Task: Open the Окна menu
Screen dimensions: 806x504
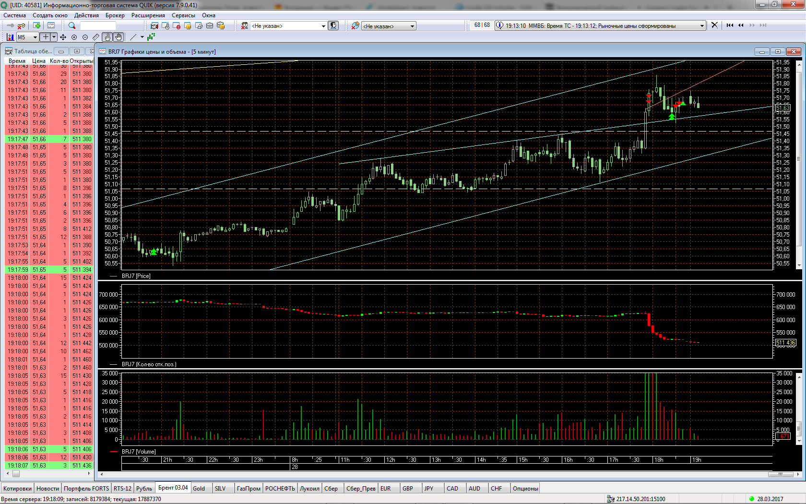Action: [209, 15]
